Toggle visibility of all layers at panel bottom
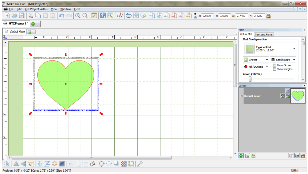 (x=297, y=156)
